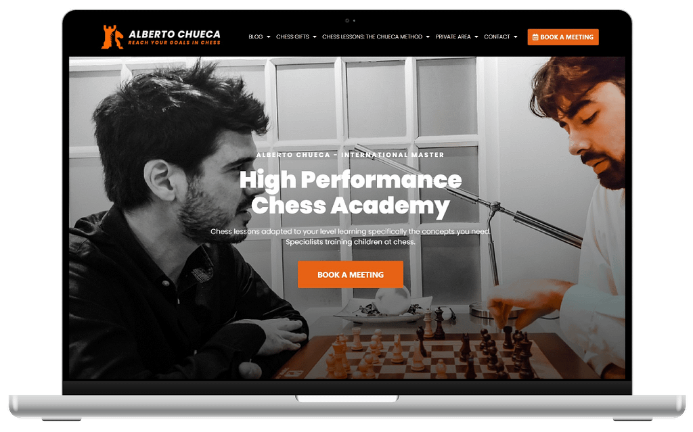Click the calendar icon in the header button

[x=535, y=37]
